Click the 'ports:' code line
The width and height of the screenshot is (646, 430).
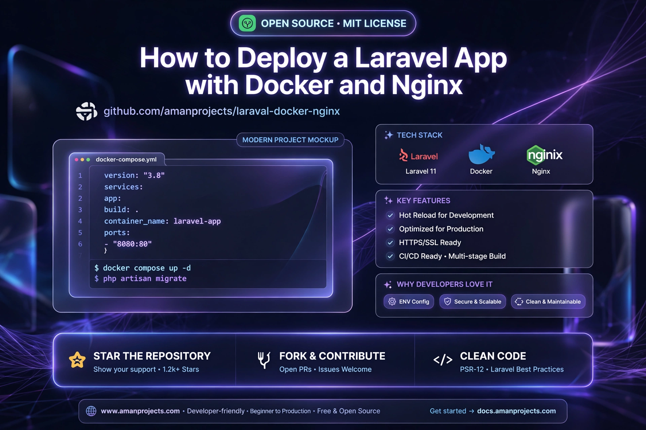(x=117, y=232)
